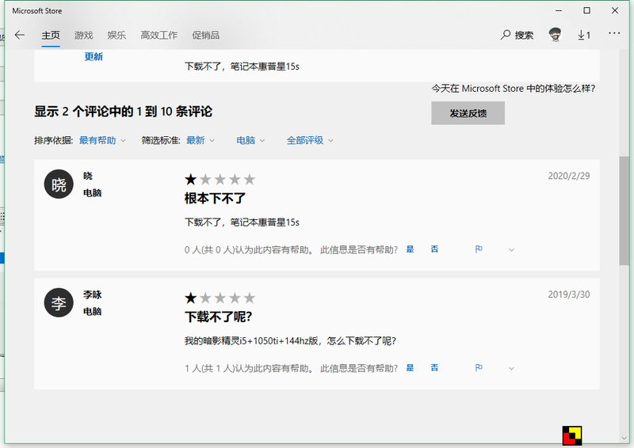
Task: Click the vertical scrollbar thumb
Action: click(624, 210)
